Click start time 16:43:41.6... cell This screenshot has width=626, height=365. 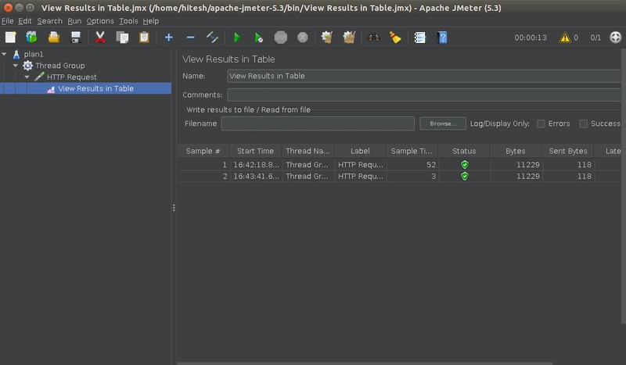pyautogui.click(x=256, y=176)
